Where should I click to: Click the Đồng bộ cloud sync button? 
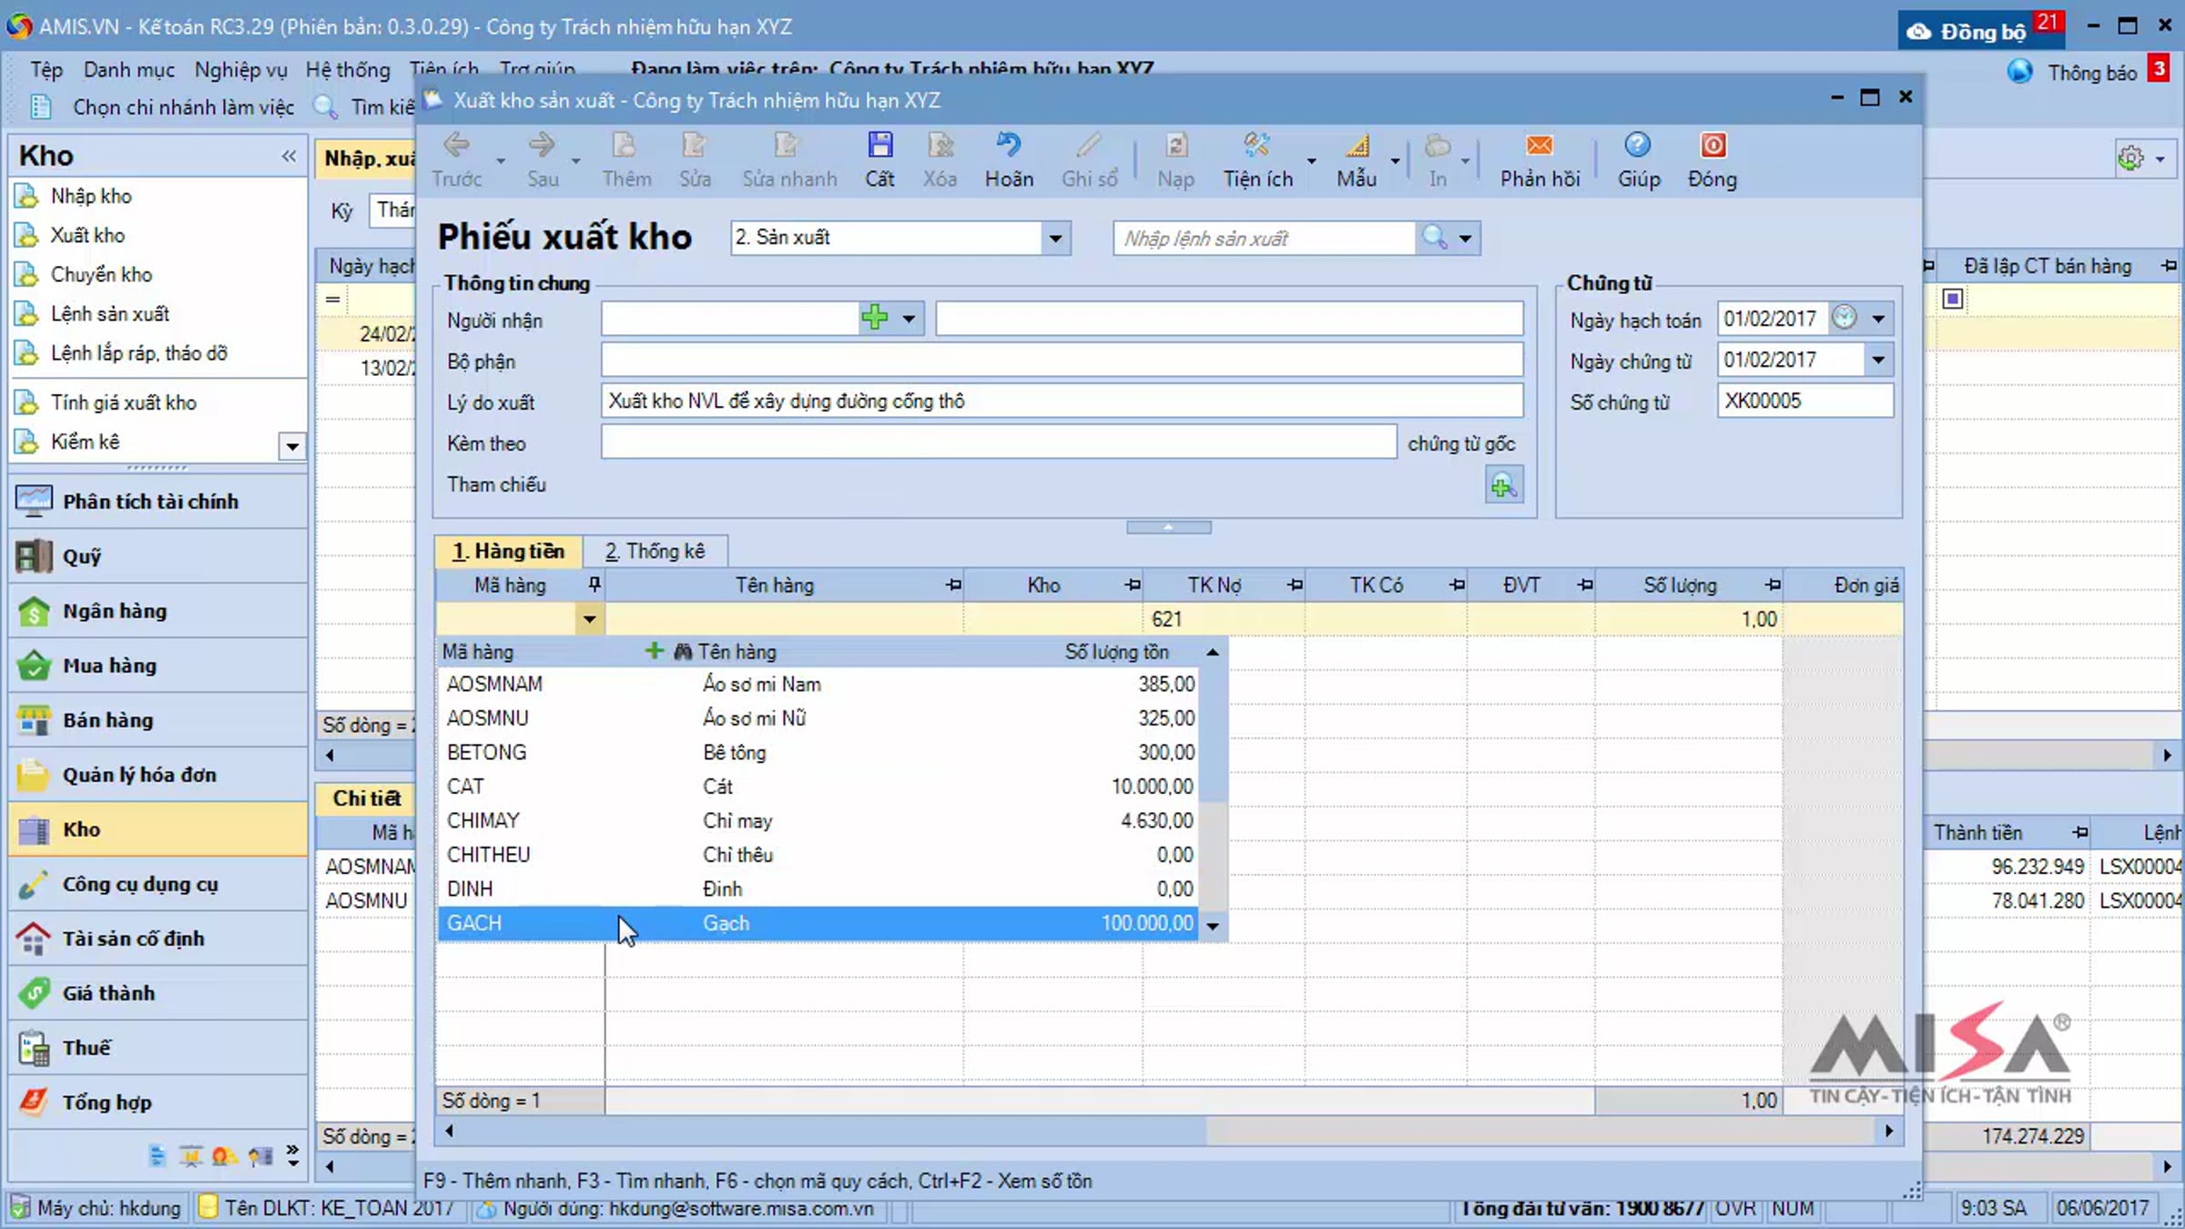(x=1980, y=30)
